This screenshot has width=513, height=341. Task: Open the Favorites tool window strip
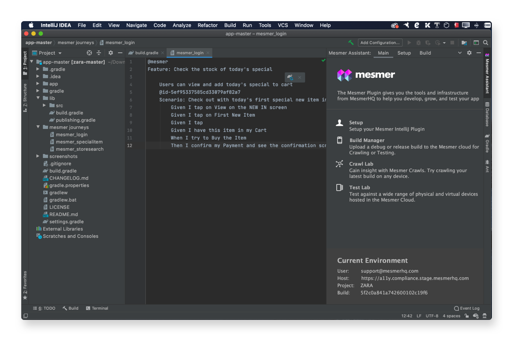pos(25,285)
